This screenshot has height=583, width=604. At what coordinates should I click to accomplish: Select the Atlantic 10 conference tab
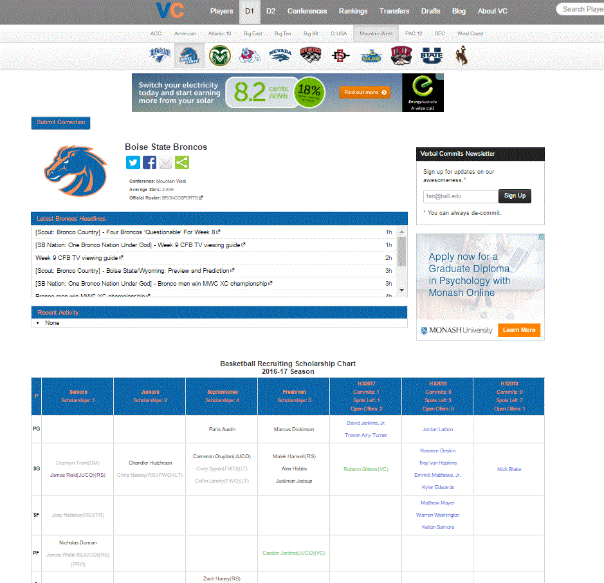(219, 33)
